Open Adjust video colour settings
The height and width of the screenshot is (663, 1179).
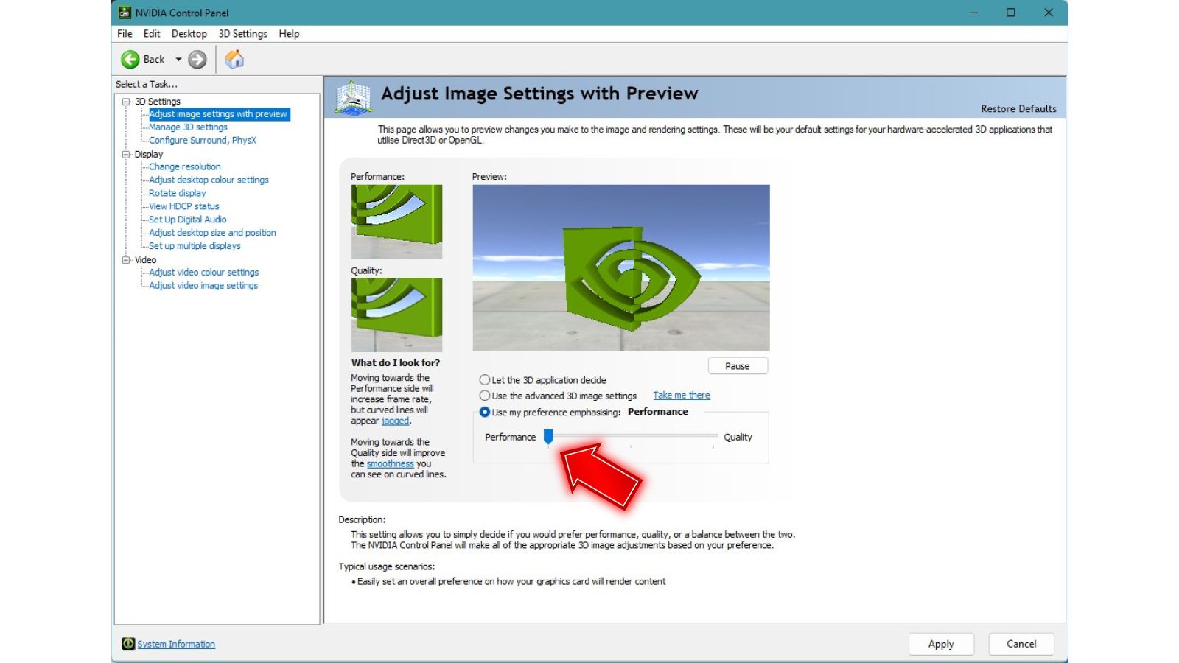tap(204, 273)
